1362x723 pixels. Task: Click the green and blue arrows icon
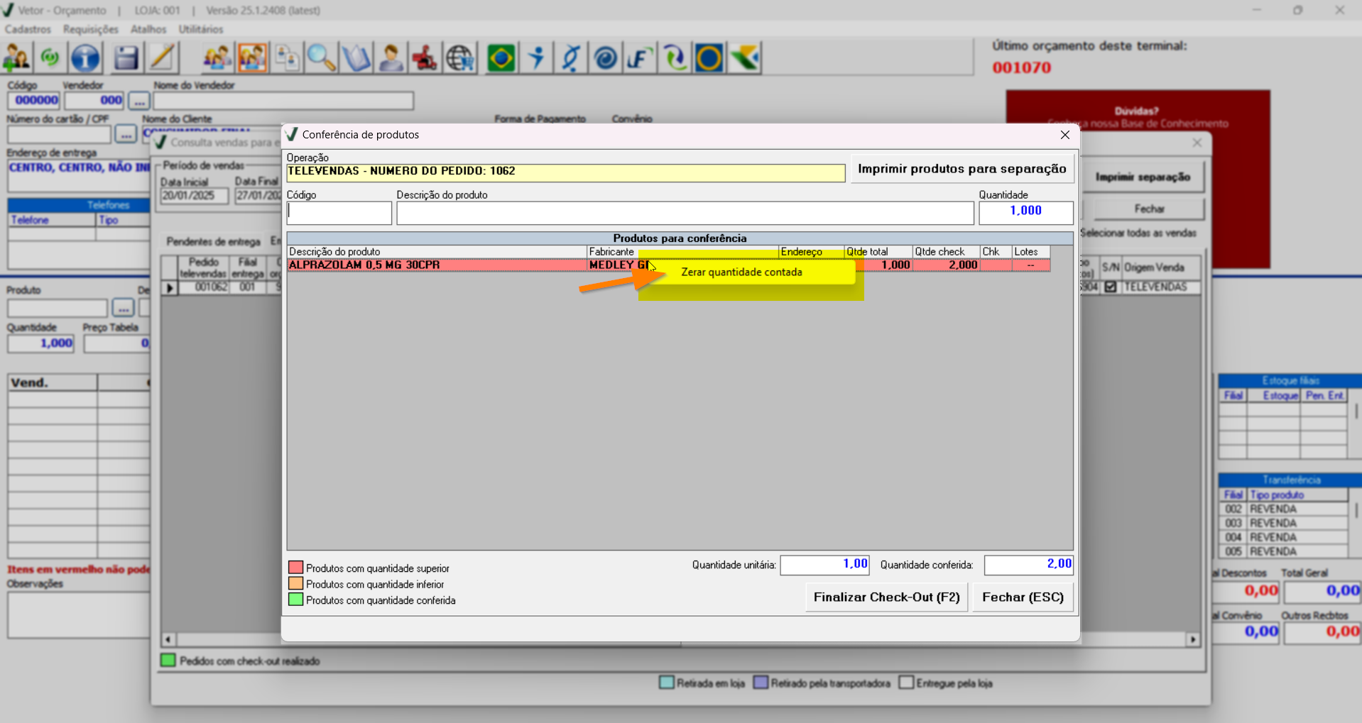coord(675,57)
